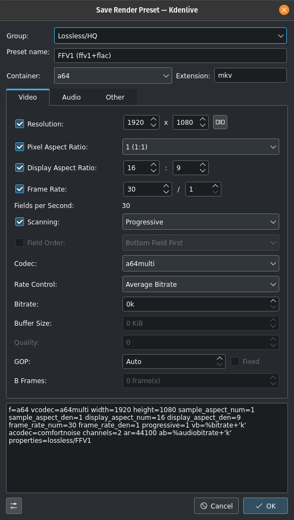Image resolution: width=294 pixels, height=520 pixels.
Task: Increase the frame rate numerator arrow
Action: point(166,186)
